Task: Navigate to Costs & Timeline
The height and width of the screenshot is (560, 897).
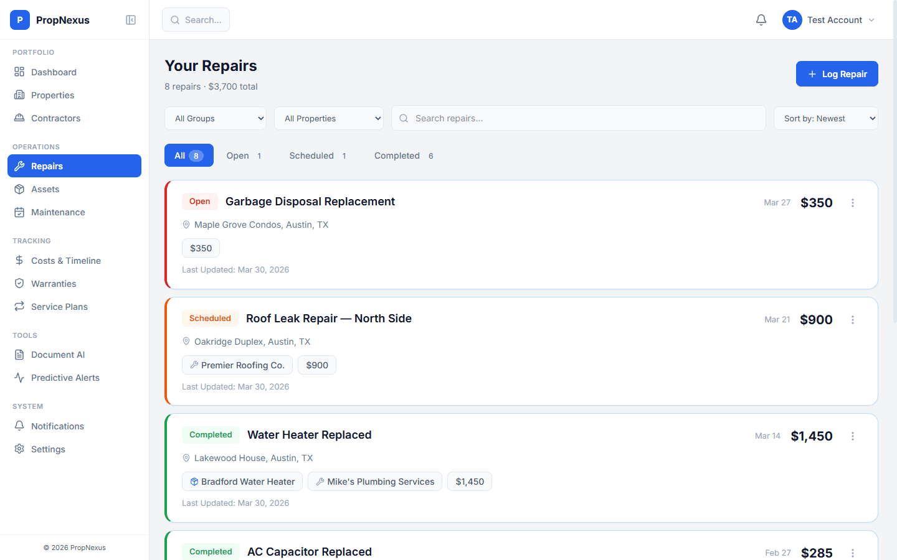Action: tap(65, 261)
